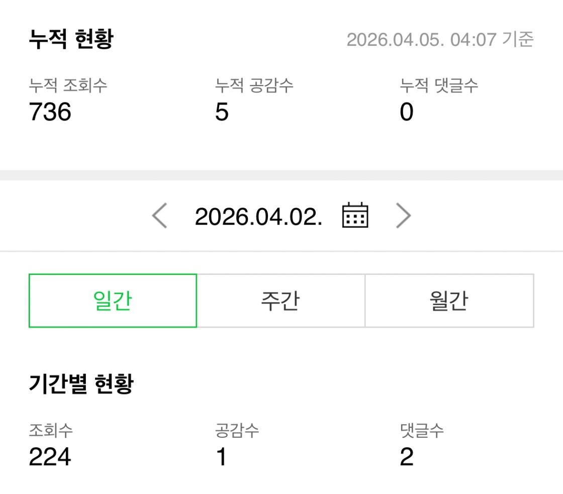Open the calendar date picker icon

coord(355,216)
